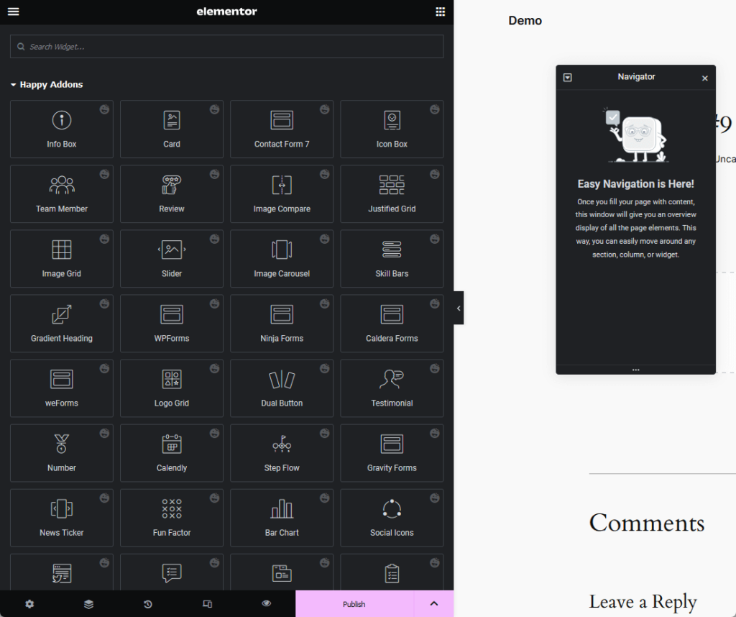736x617 pixels.
Task: Select the Justified Grid widget
Action: (x=392, y=194)
